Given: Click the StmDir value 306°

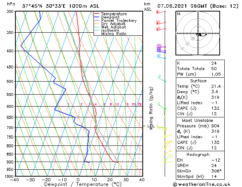Looking at the screenshot, I should (x=216, y=171).
